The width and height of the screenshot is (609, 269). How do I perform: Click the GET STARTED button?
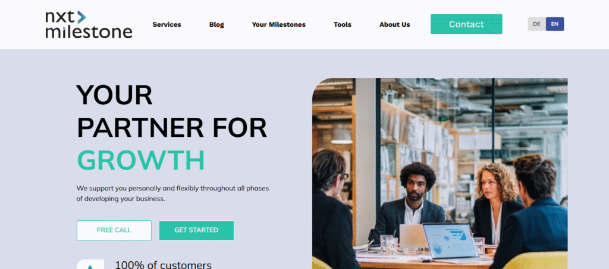coord(196,230)
